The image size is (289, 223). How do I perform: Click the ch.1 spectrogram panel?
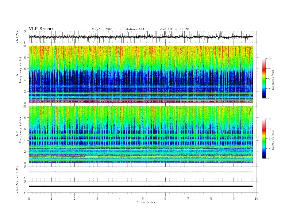[140, 74]
